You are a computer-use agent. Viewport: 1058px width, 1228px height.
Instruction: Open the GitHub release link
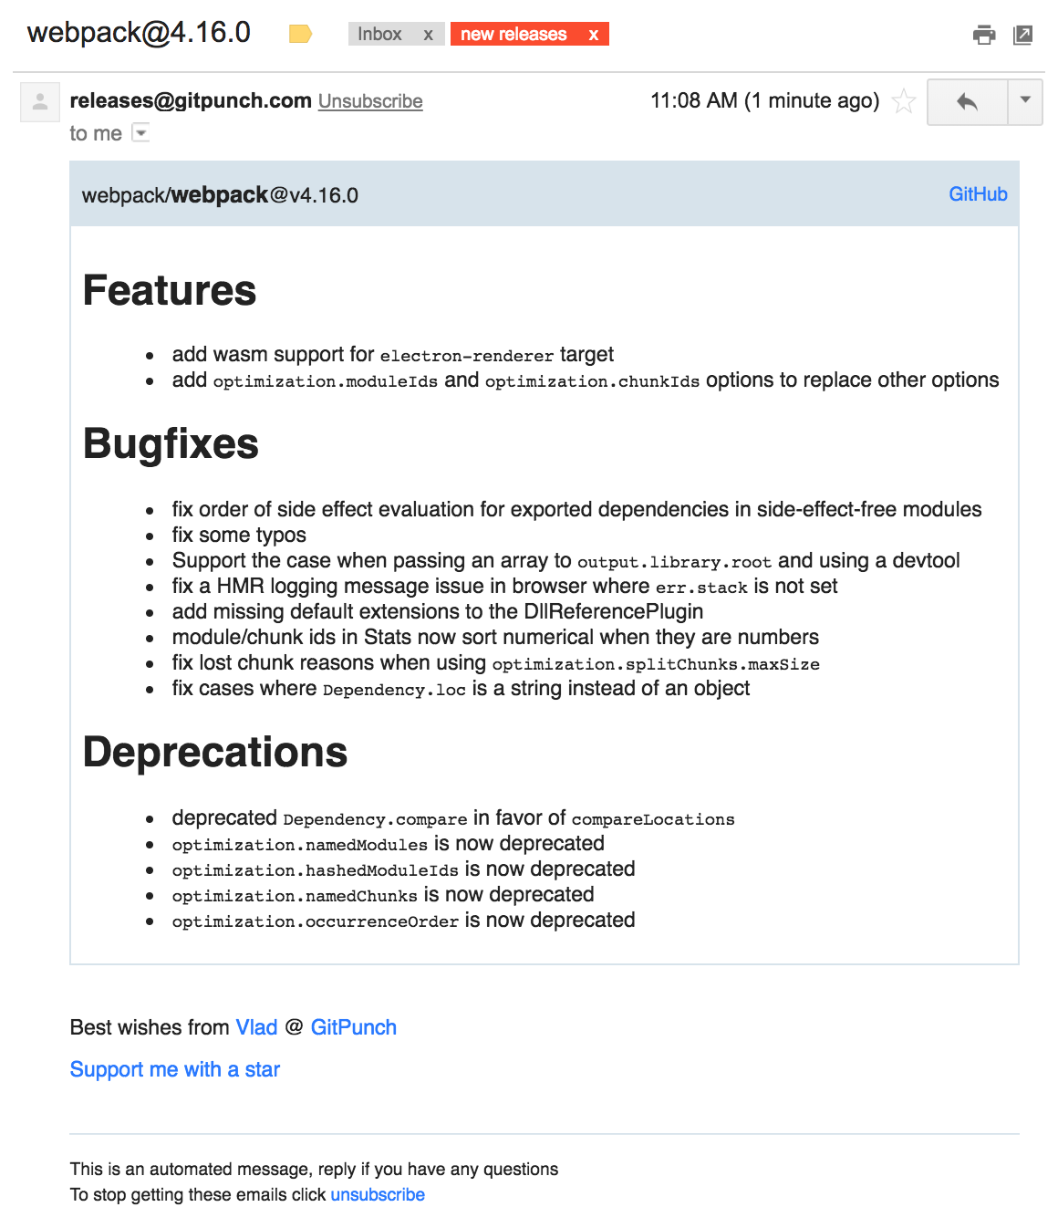978,194
